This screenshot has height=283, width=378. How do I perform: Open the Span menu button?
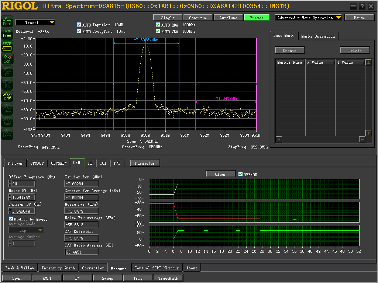pyautogui.click(x=17, y=278)
